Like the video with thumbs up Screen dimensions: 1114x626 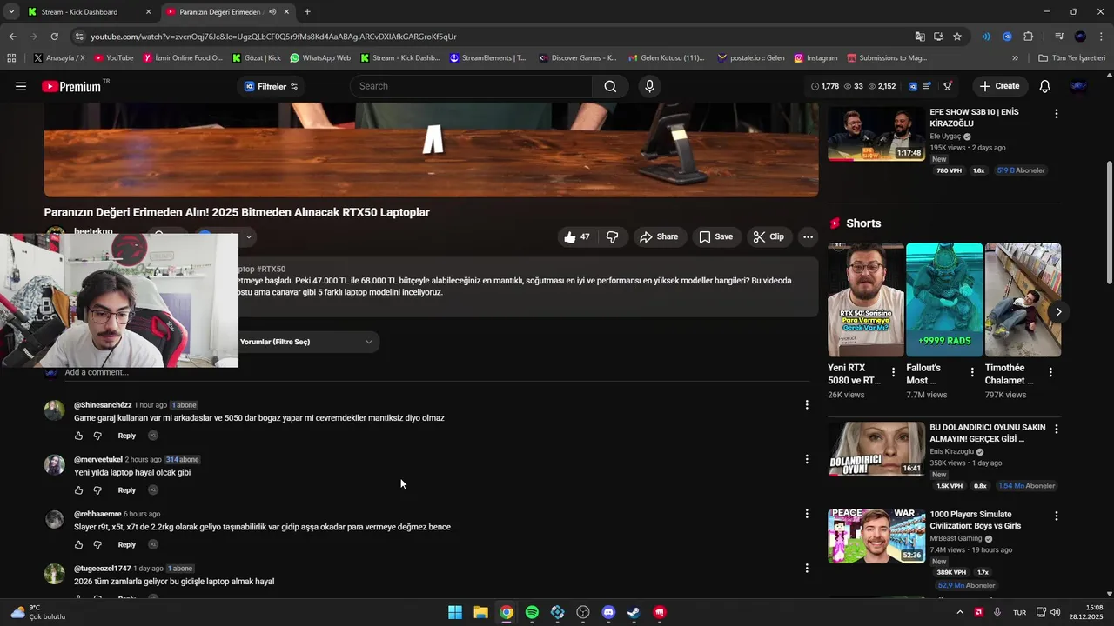577,236
